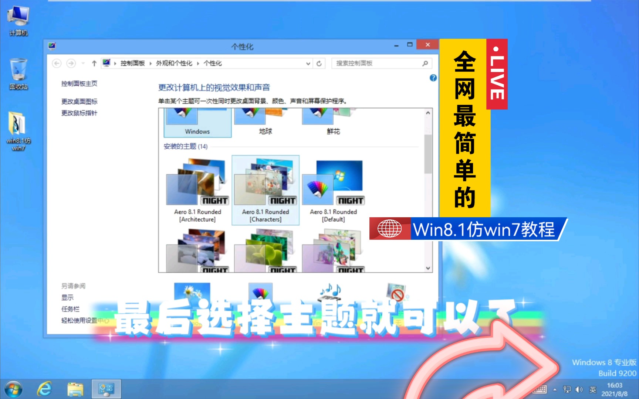Select Aero 8.1 Rounded Default theme
The width and height of the screenshot is (639, 399).
point(333,190)
